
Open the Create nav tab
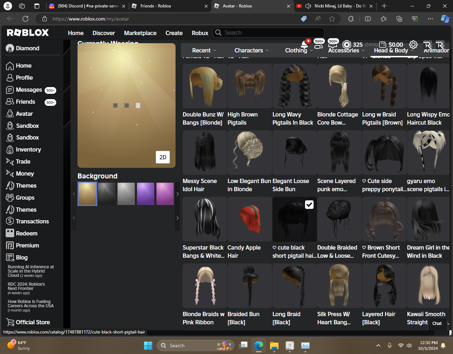tap(174, 33)
